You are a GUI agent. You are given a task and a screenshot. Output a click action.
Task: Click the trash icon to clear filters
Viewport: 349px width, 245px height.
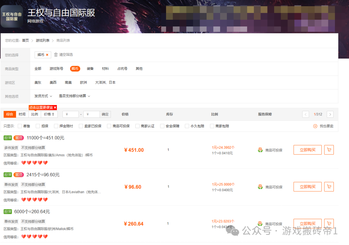(56, 55)
